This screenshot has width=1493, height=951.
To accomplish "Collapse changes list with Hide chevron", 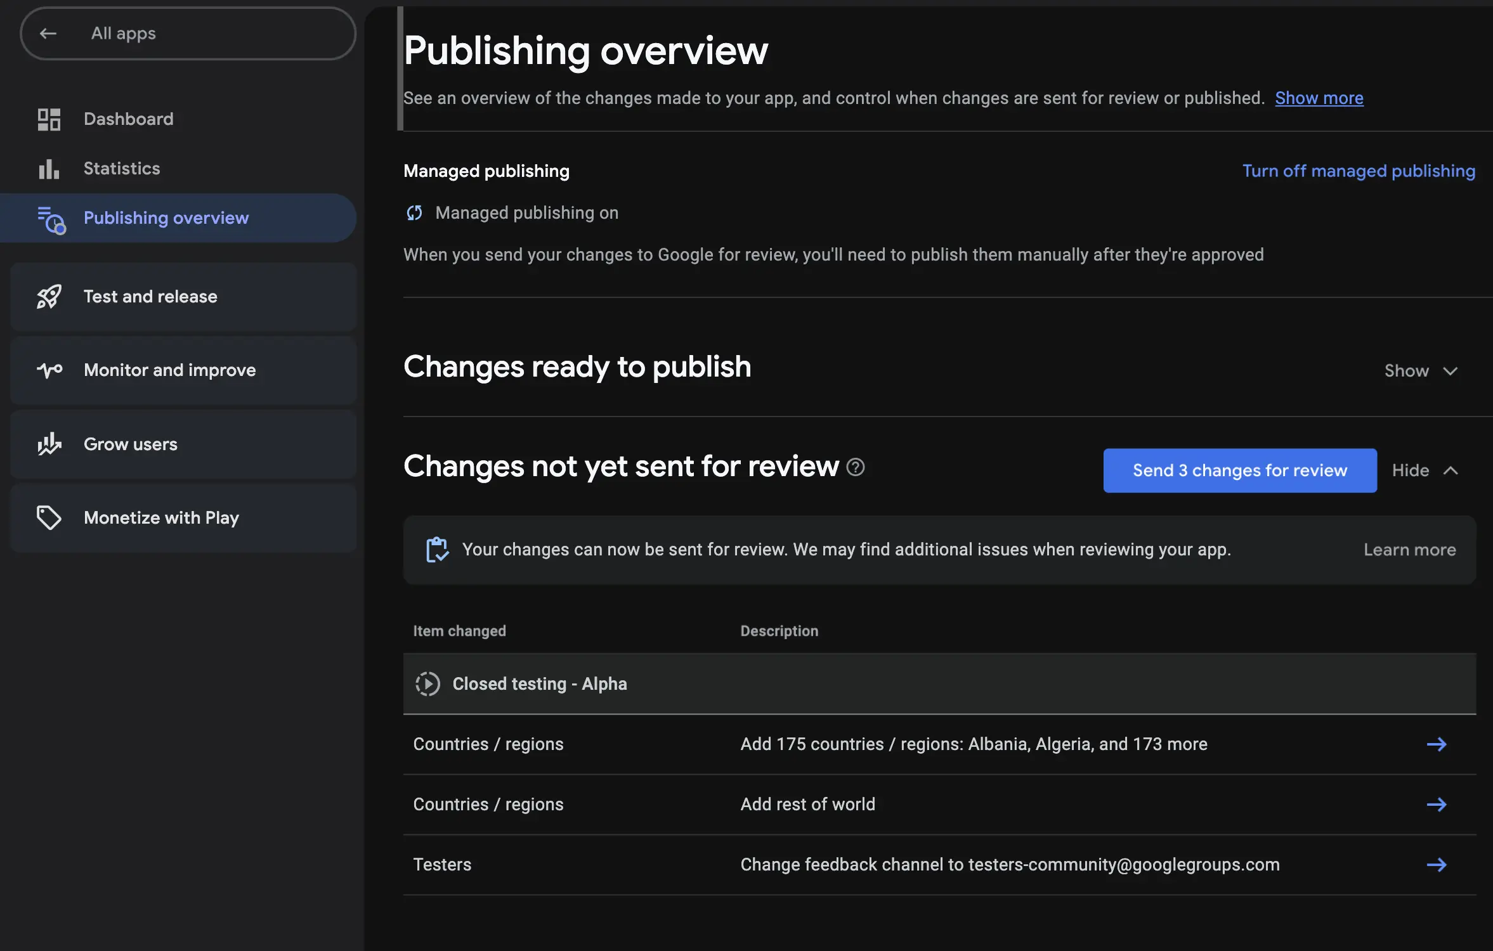I will pyautogui.click(x=1451, y=470).
